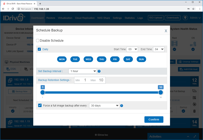Screen dimensions: 203x140
Task: Switch to the ESXi tab
Action: coord(11,69)
